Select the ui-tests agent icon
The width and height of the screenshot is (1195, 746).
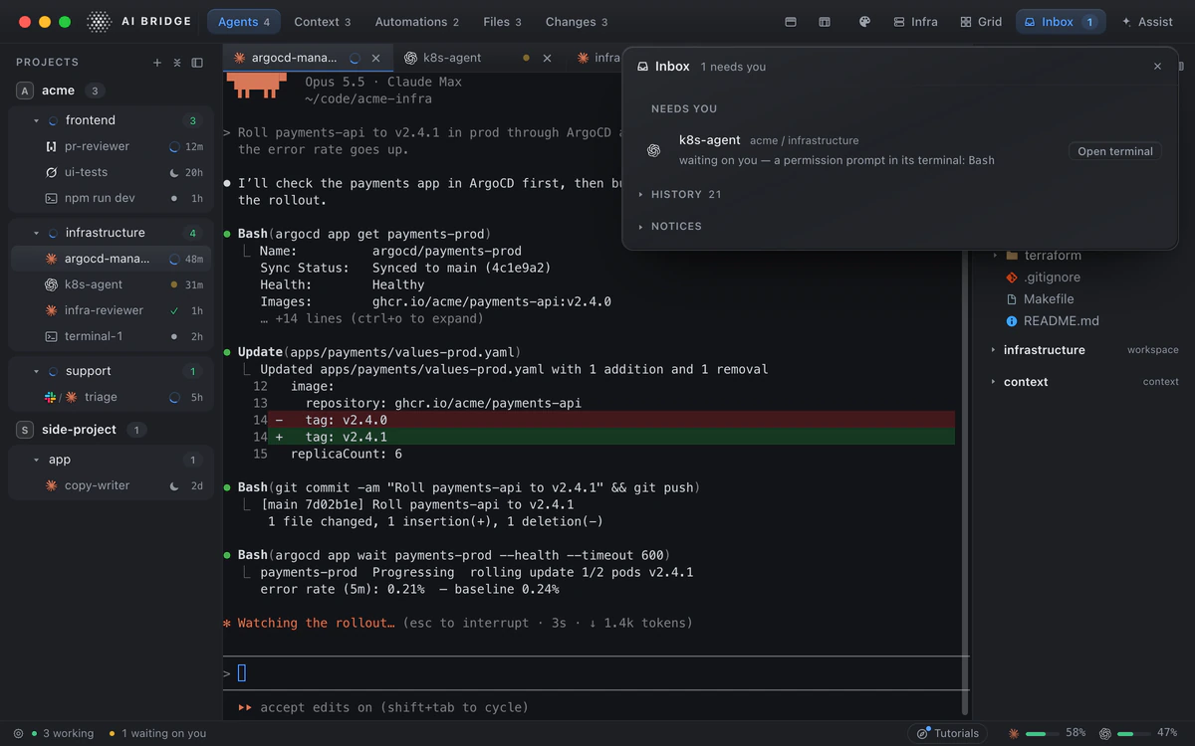pos(52,172)
